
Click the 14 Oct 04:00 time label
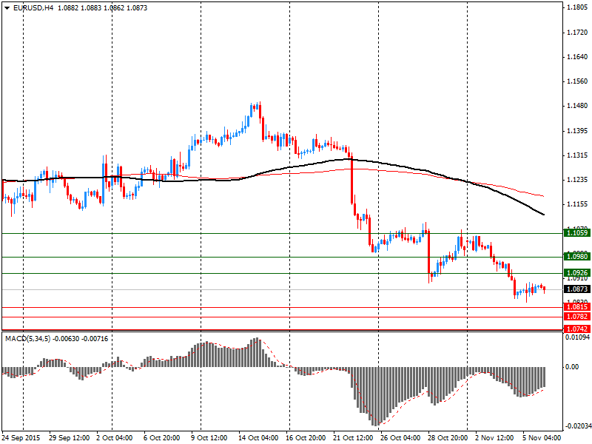(258, 438)
